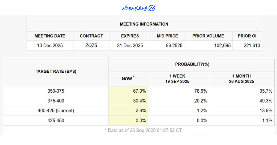Screen dimensions: 277x145
Task: Select the MEETING DATE column header
Action: point(50,36)
